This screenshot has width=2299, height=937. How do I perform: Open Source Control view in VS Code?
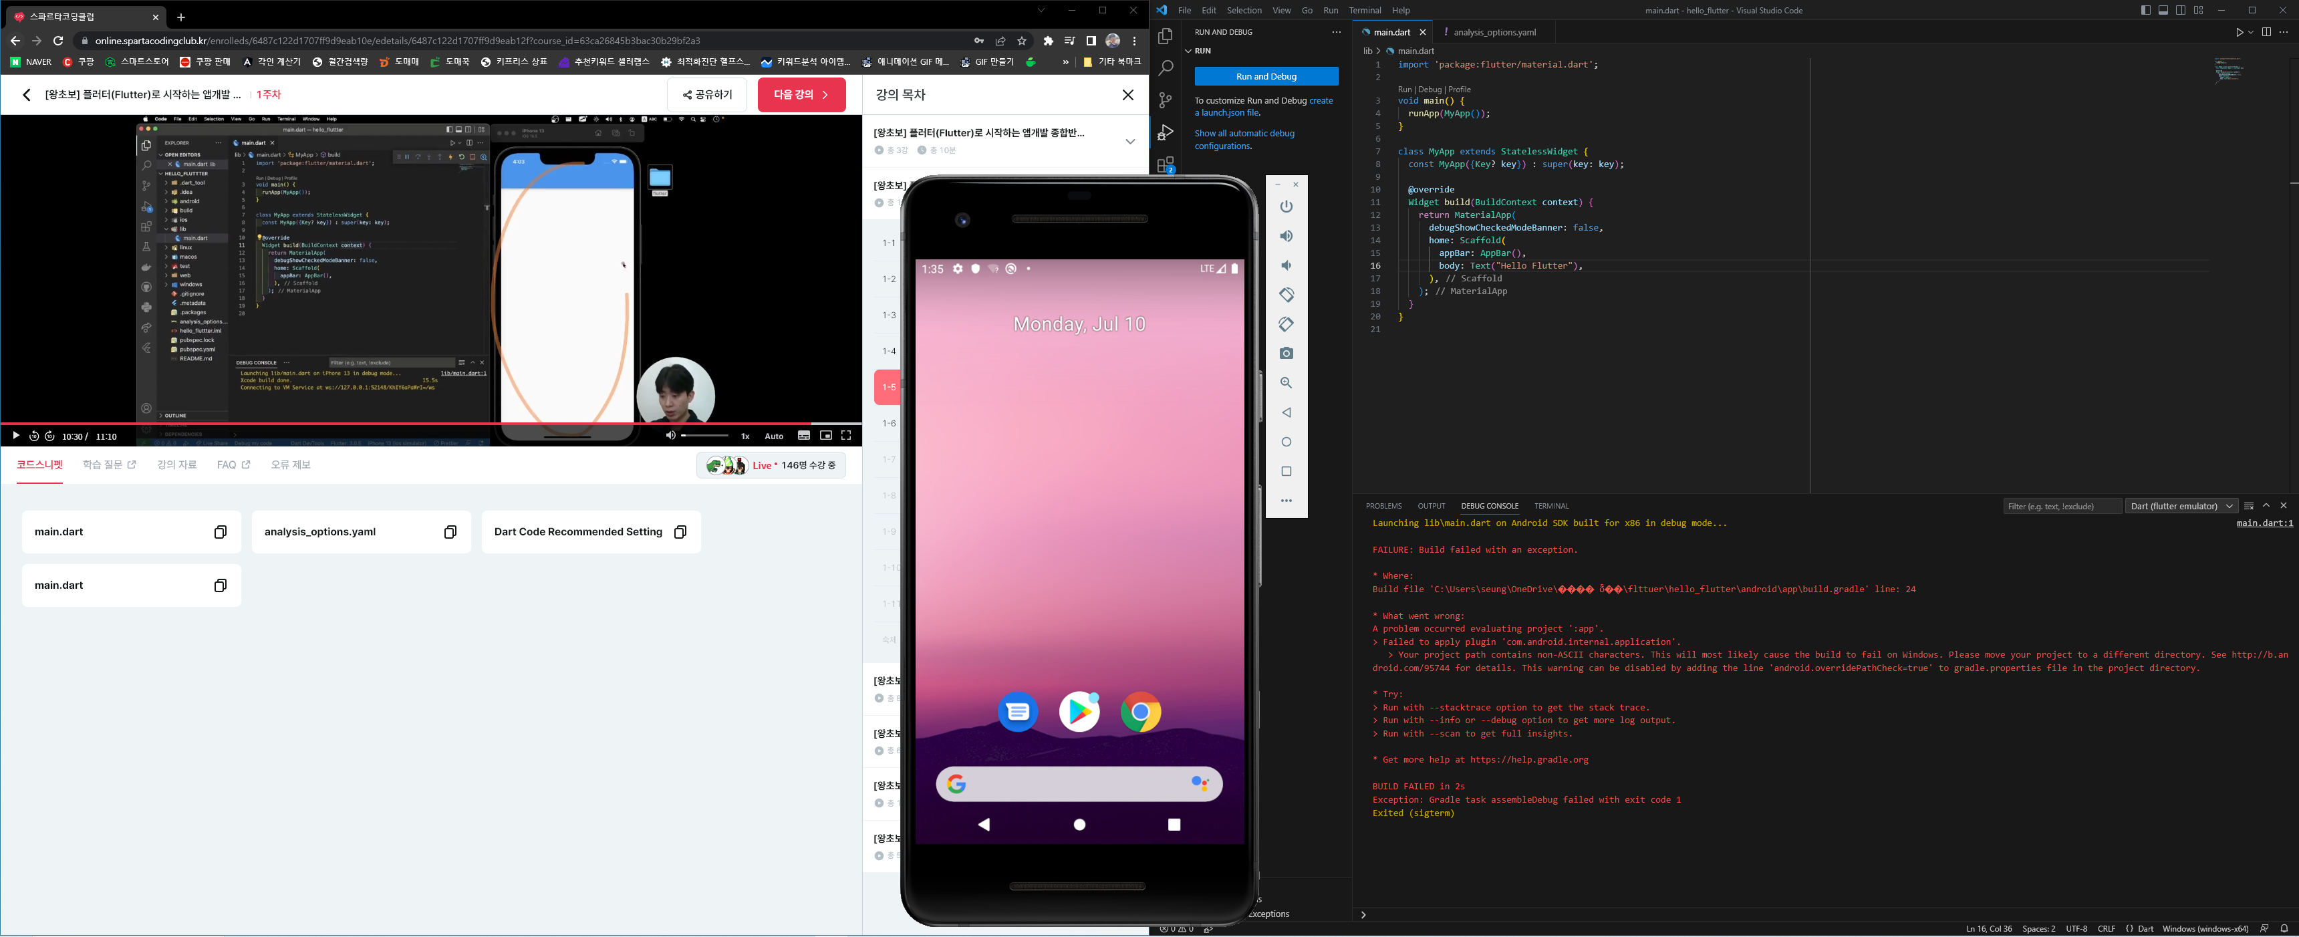tap(1165, 100)
